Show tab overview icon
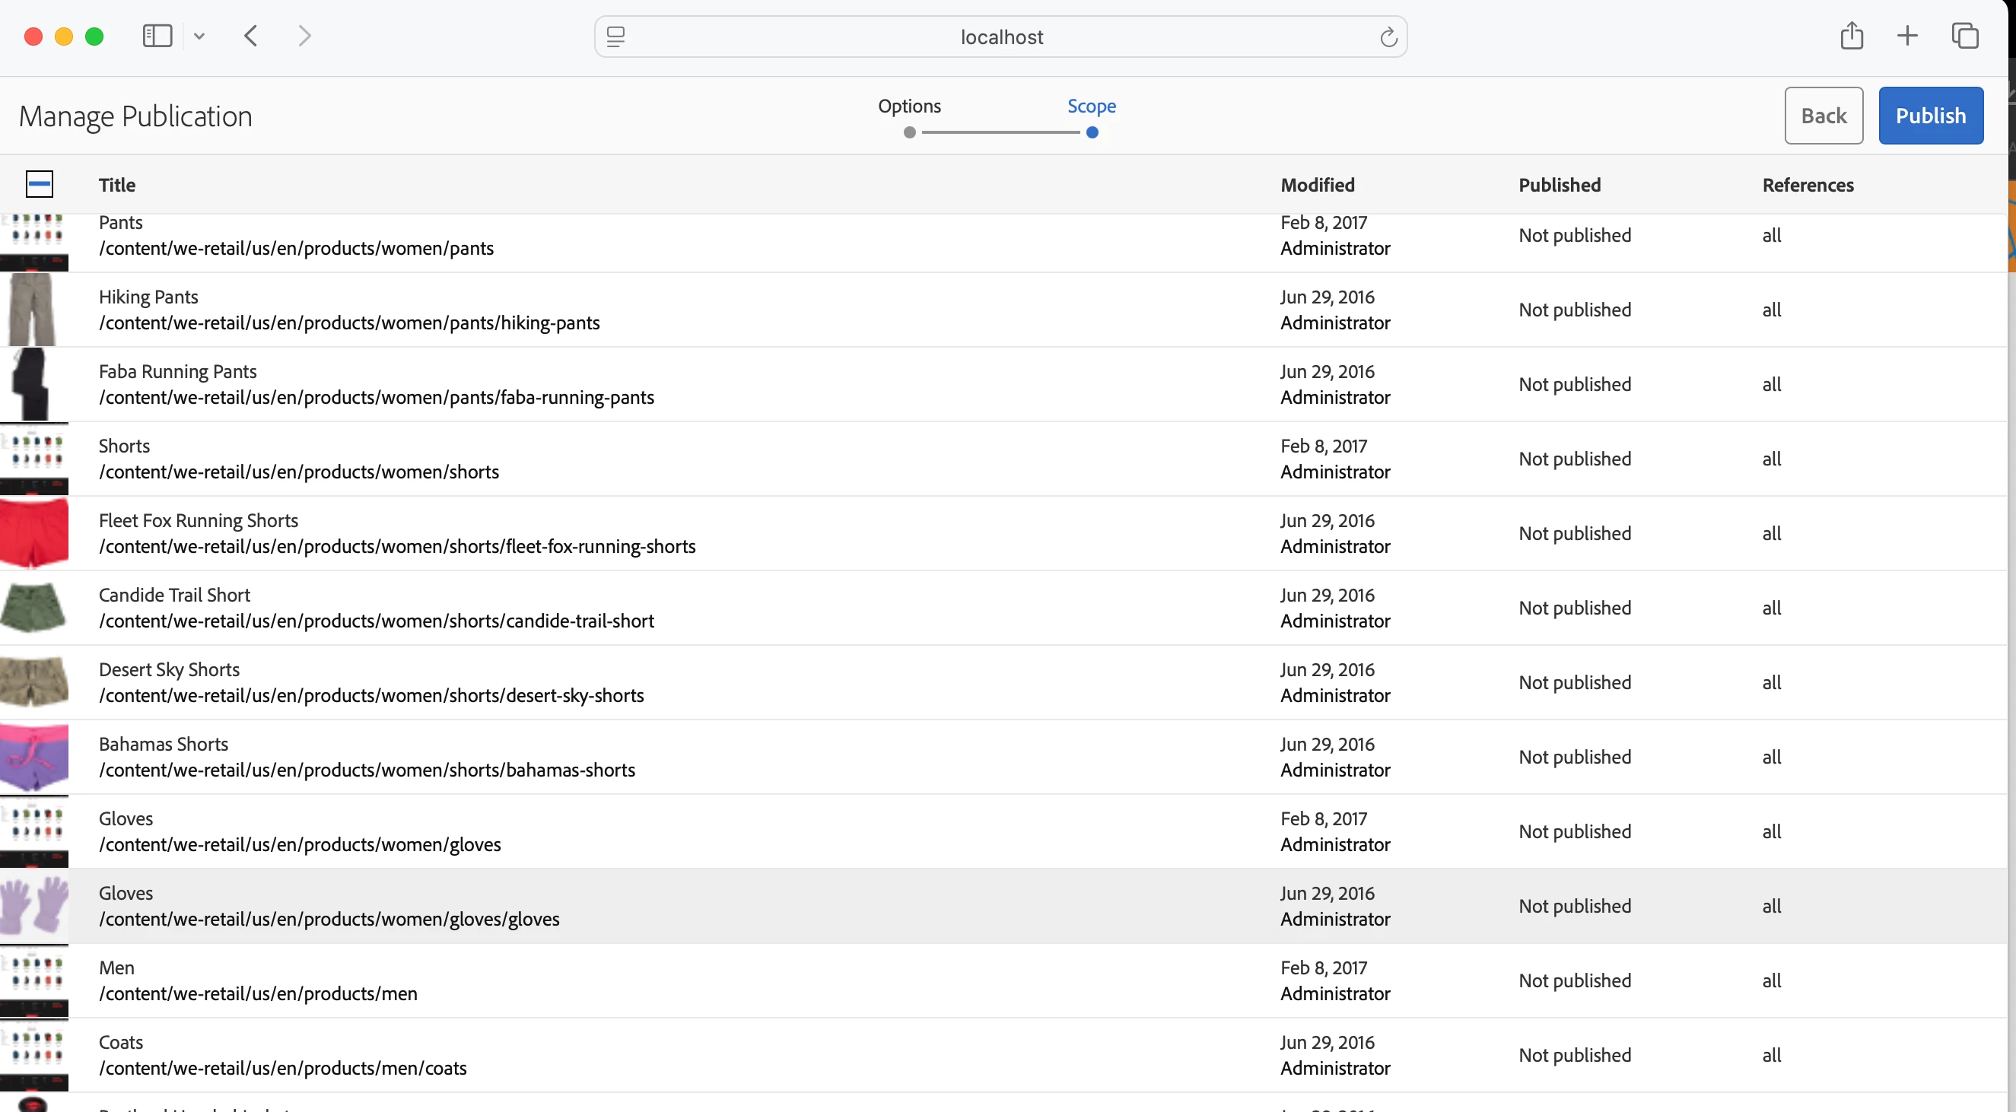Screen dimensions: 2016x1112 1964,36
